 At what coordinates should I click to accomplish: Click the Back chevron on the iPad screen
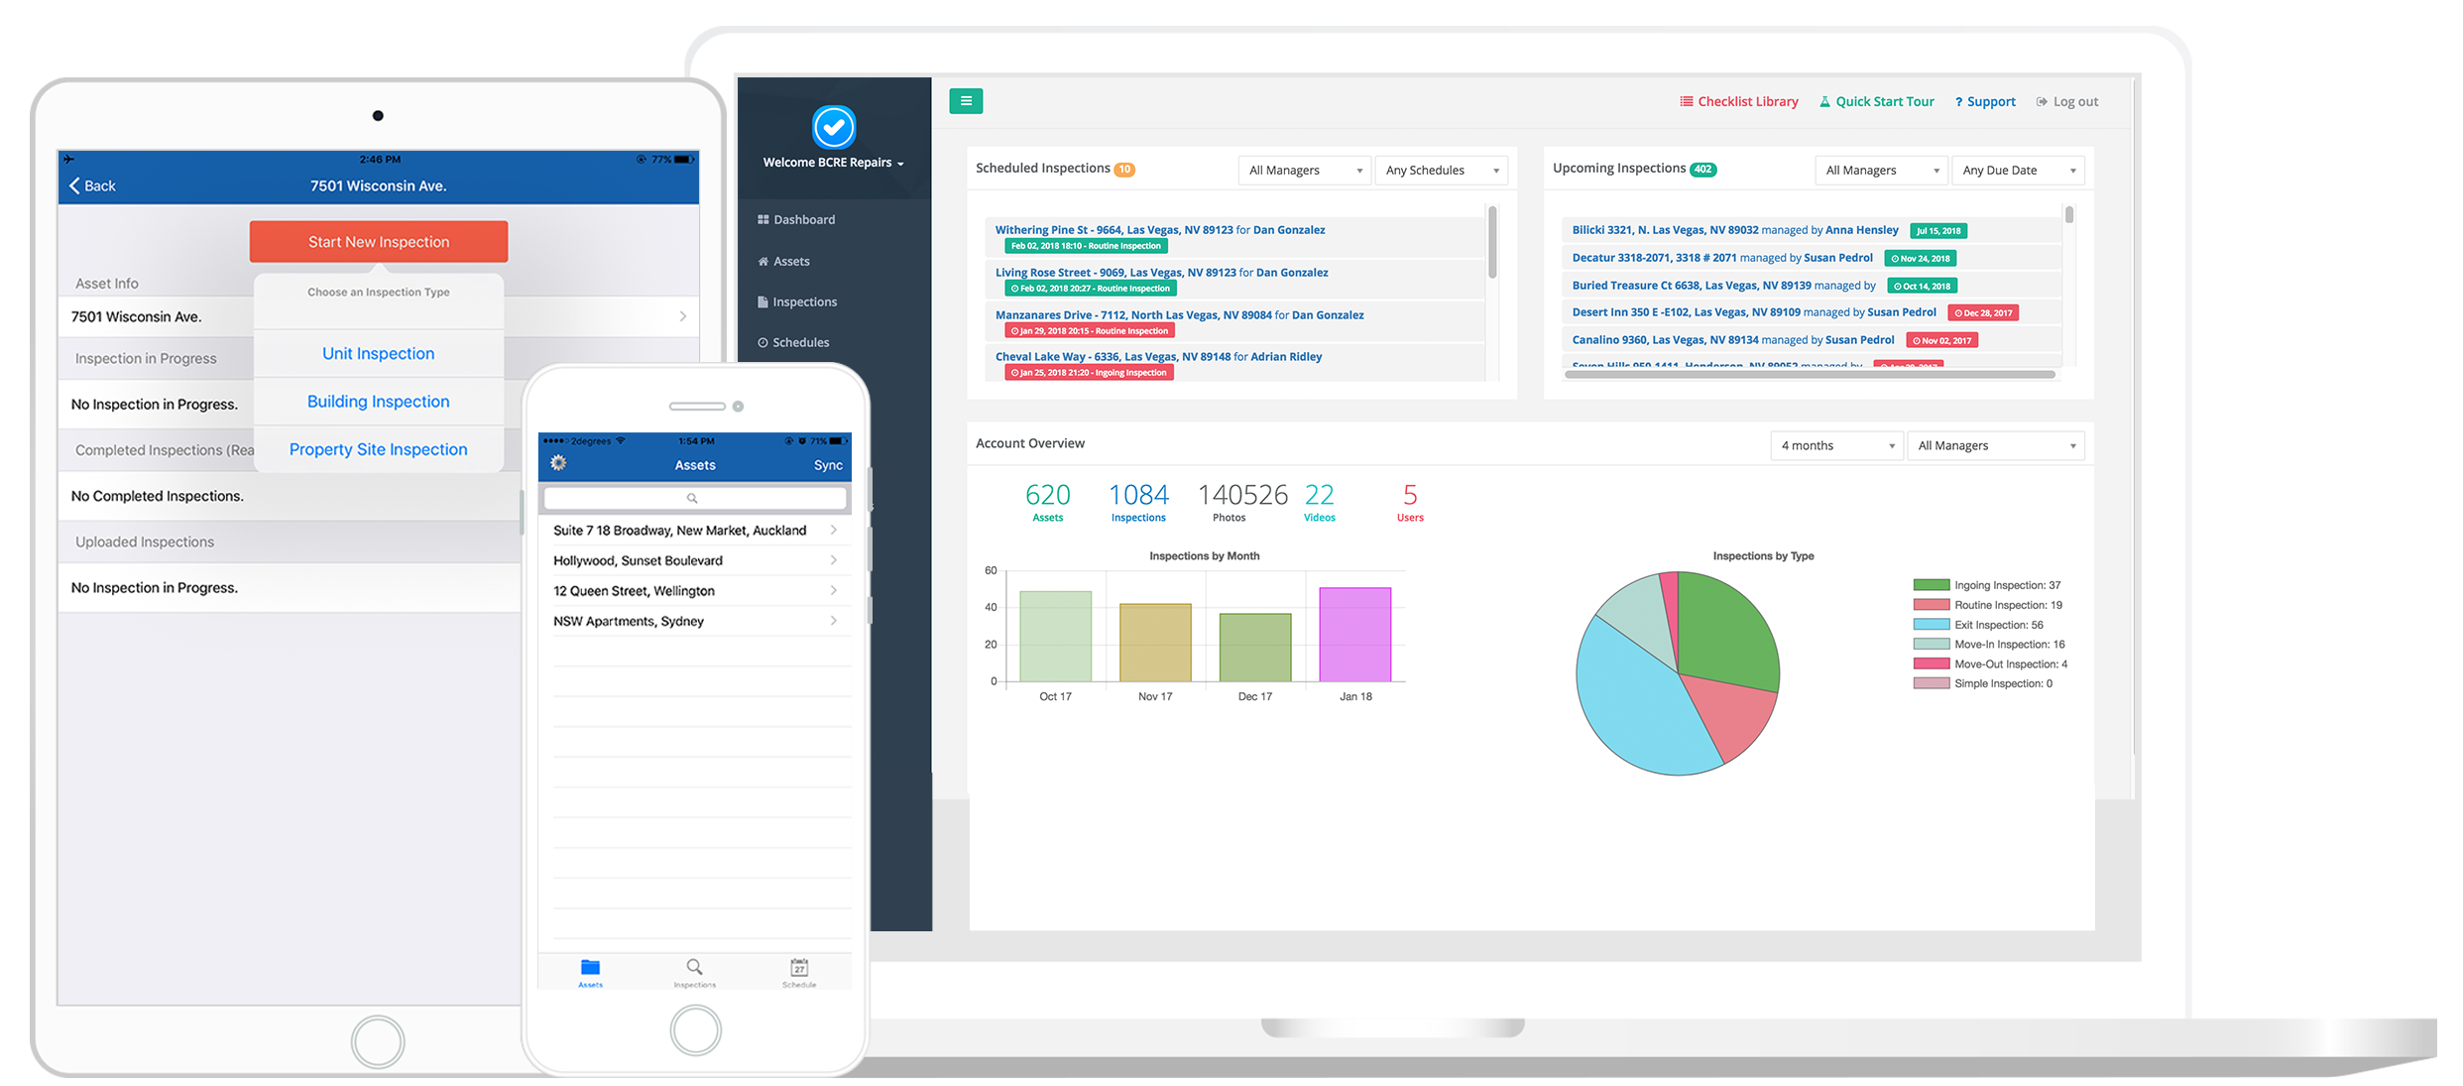pyautogui.click(x=75, y=185)
